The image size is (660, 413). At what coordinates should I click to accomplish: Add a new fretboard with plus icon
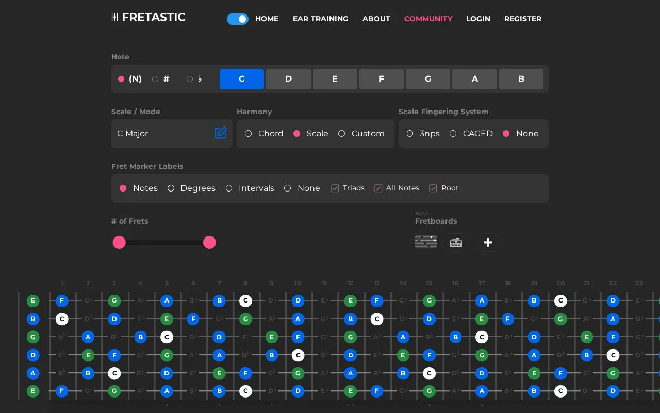[488, 242]
